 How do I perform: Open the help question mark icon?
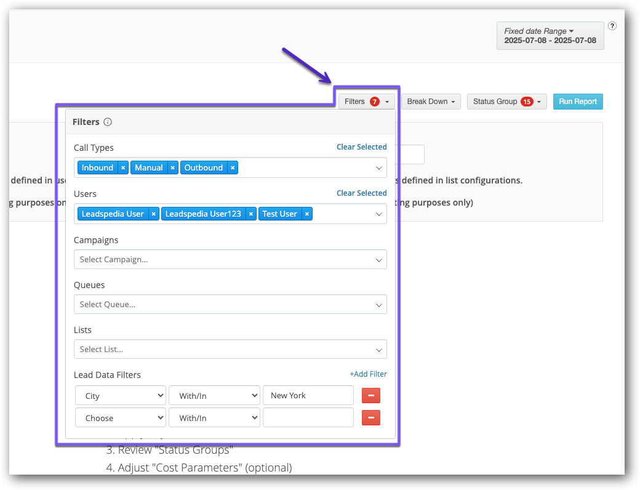click(612, 26)
